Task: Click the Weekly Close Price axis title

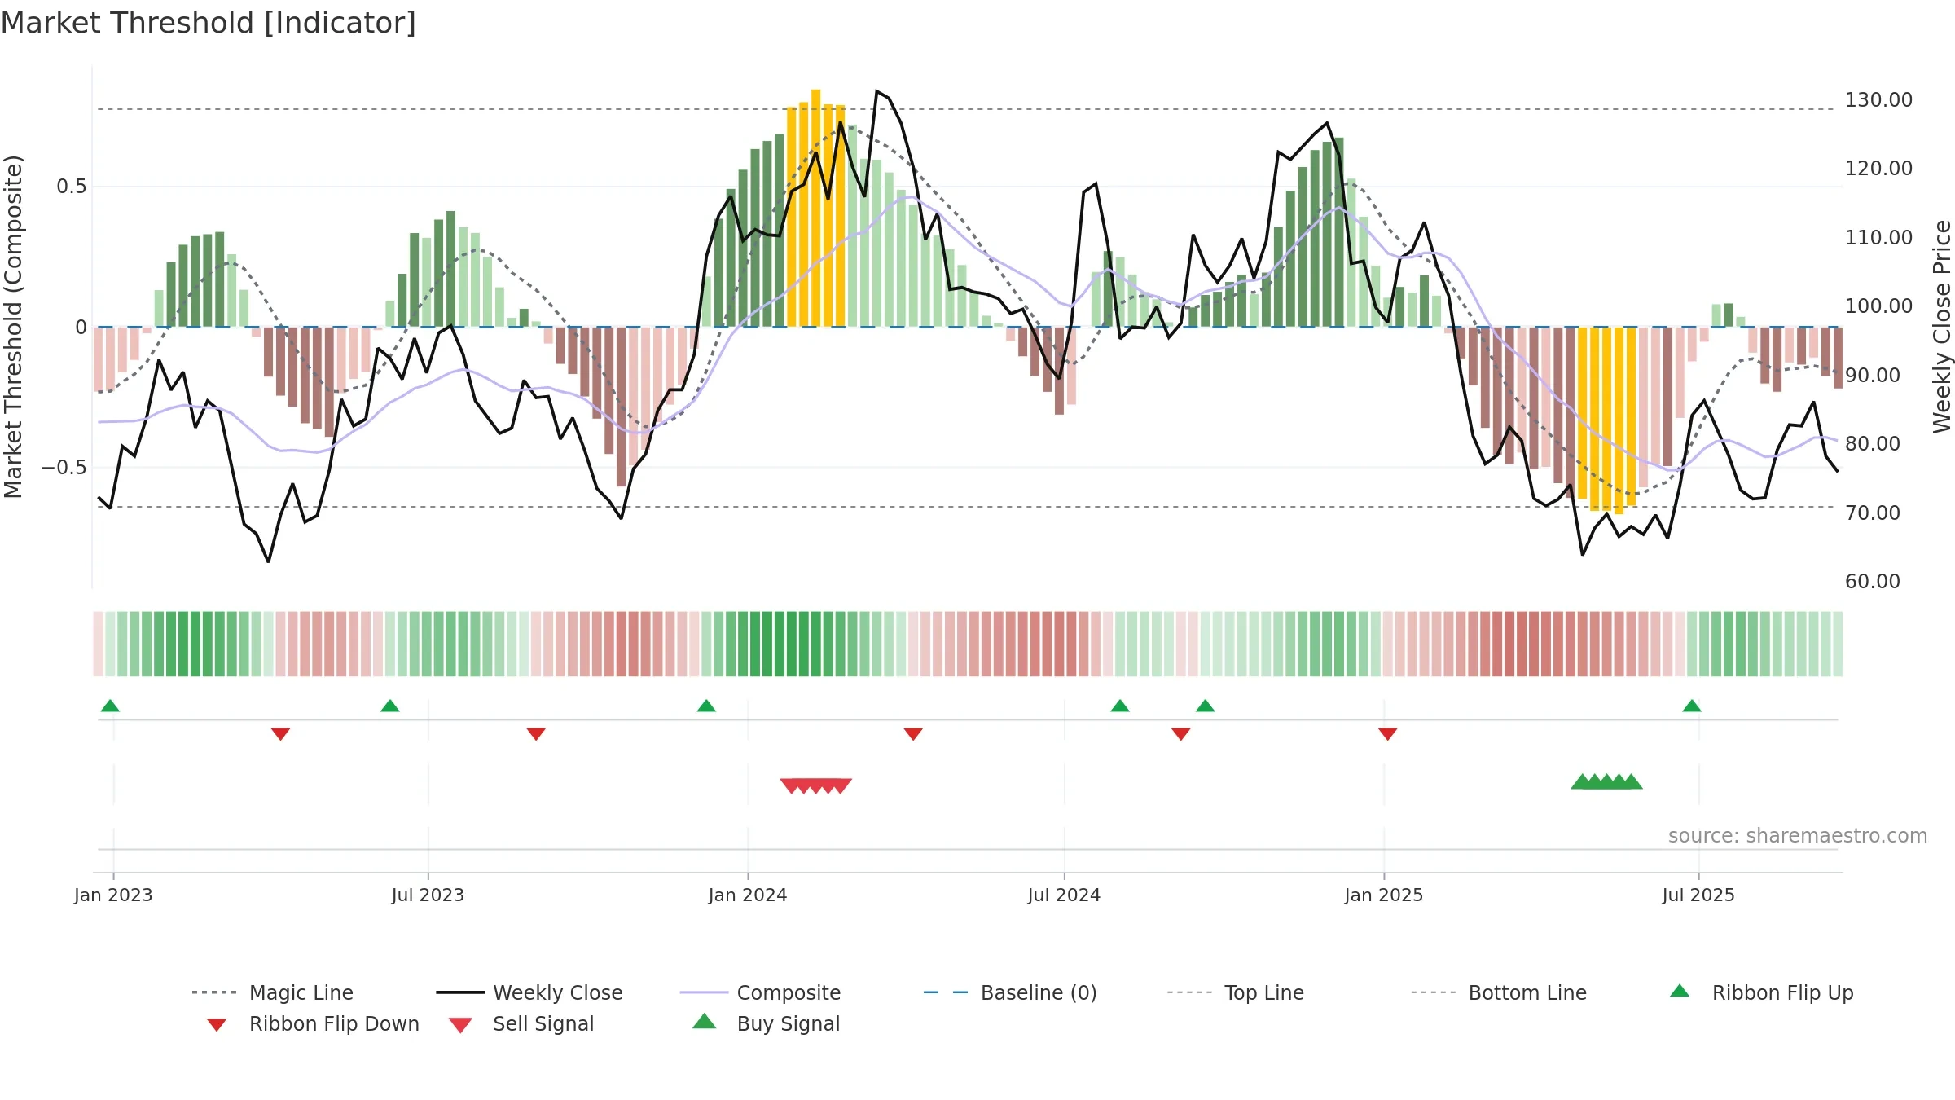Action: (x=1943, y=327)
